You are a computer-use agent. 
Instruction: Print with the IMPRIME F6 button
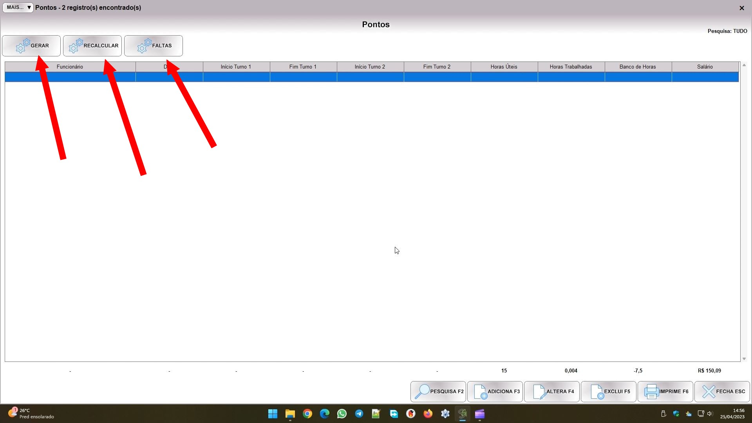665,392
